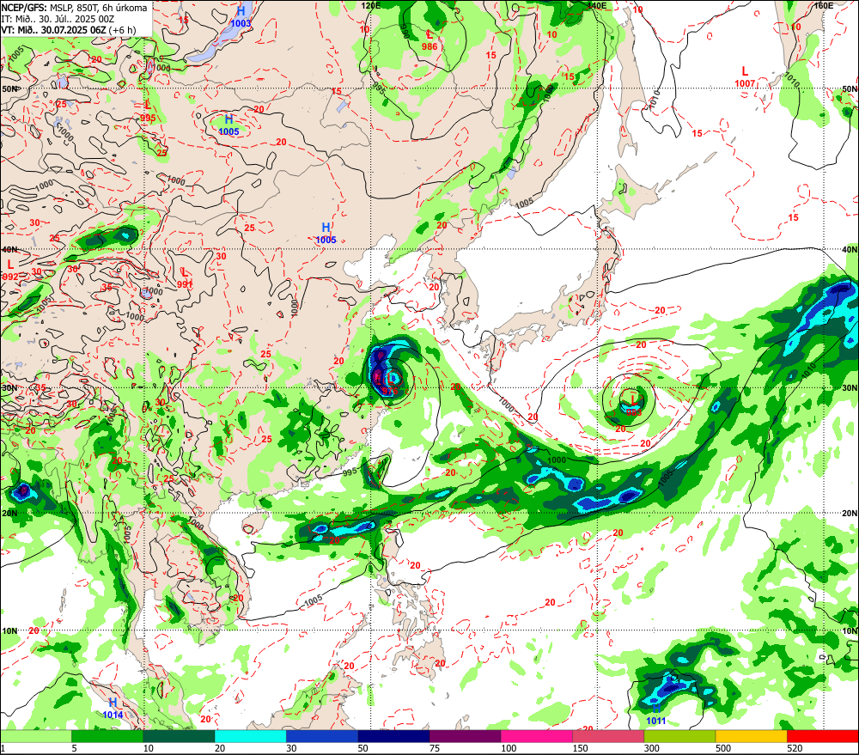Click the L 995 low marker
The width and height of the screenshot is (859, 755).
click(x=148, y=111)
